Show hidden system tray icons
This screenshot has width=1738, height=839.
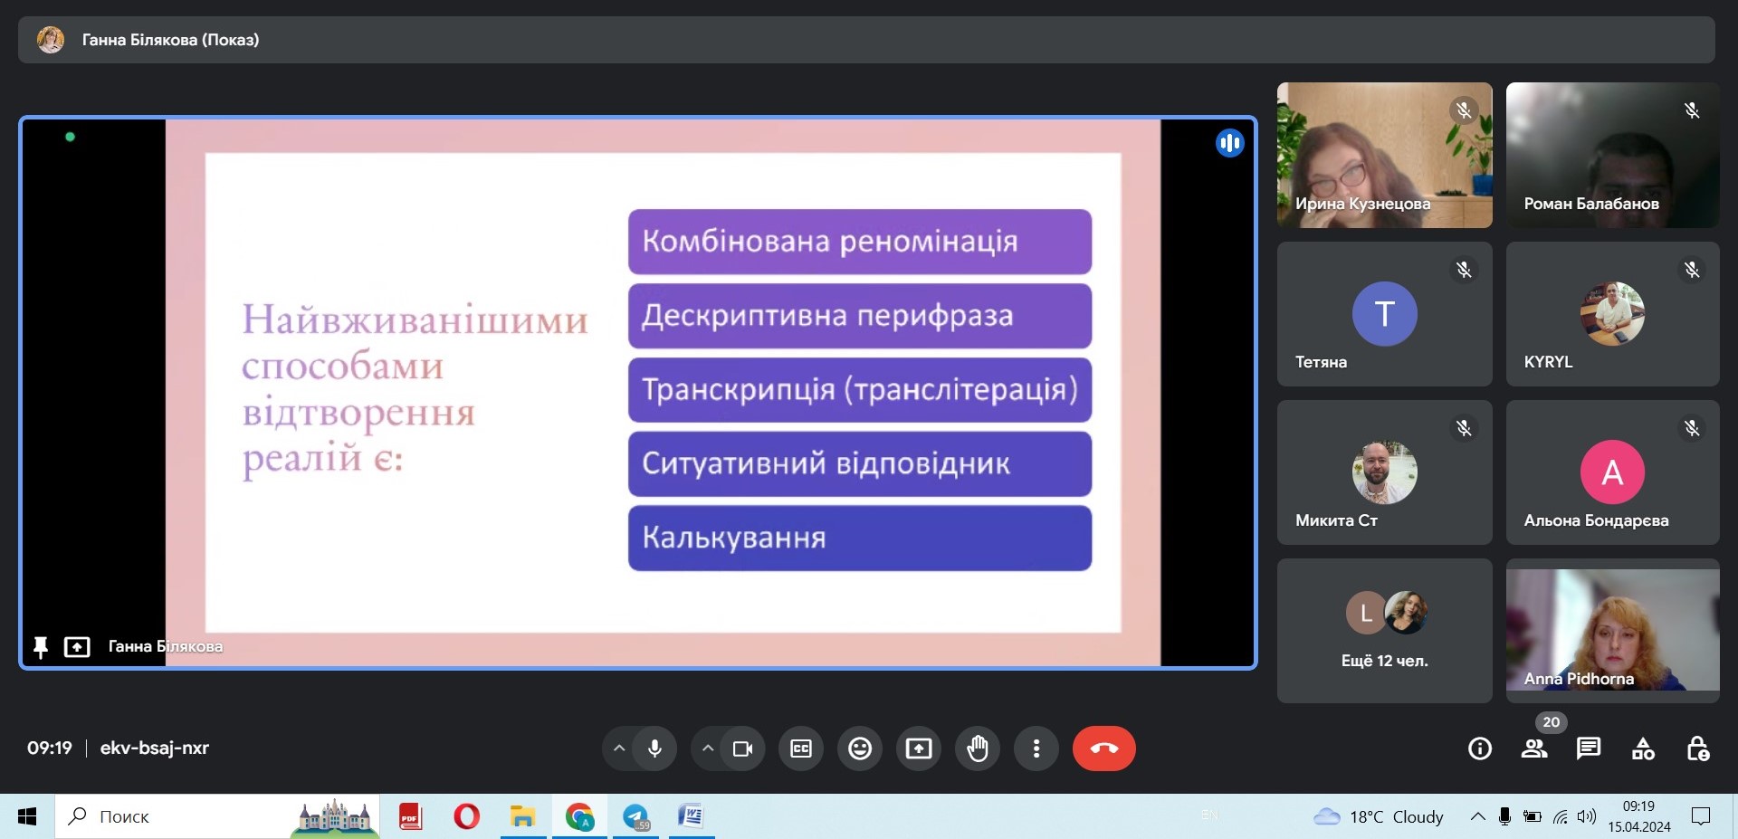1477,816
